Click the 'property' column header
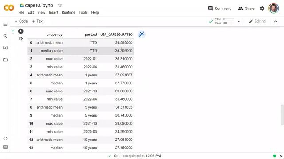Viewport: 284px width, 159px height. [54, 34]
